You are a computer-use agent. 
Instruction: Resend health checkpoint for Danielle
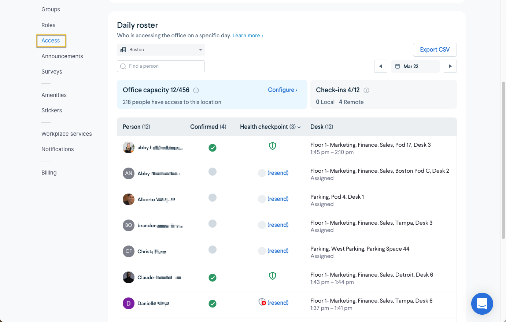pos(278,303)
